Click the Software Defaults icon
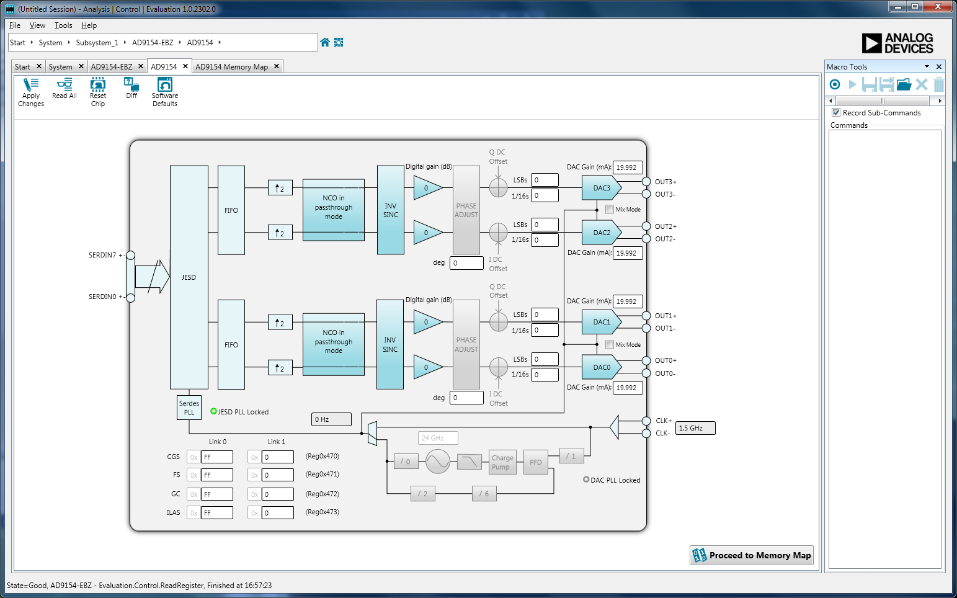The height and width of the screenshot is (598, 957). tap(164, 85)
